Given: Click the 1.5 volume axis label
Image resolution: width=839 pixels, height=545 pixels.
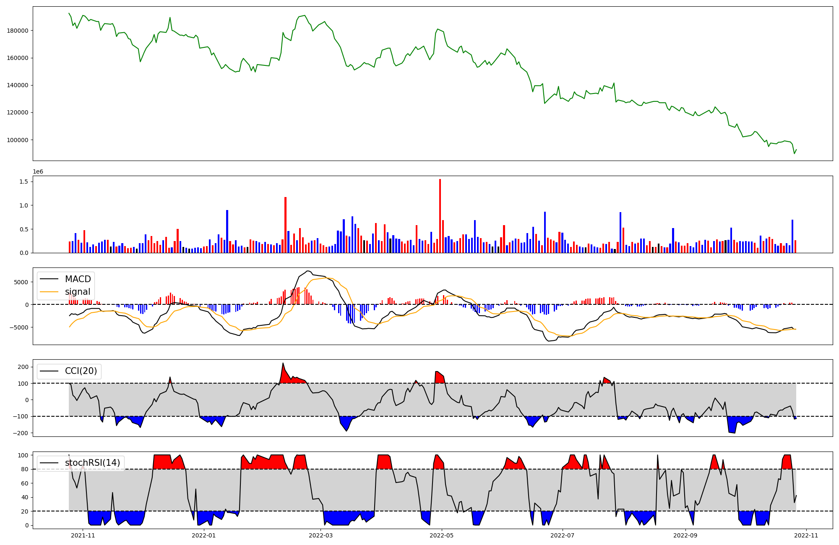Looking at the screenshot, I should [23, 182].
